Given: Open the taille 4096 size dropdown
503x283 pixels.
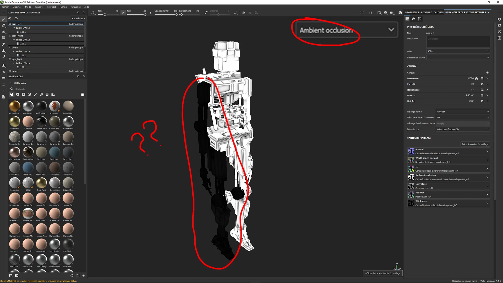Looking at the screenshot, I should coord(458,51).
